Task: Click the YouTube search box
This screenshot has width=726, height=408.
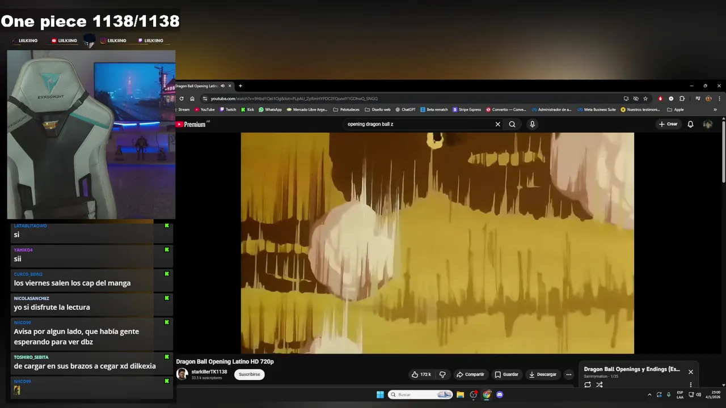Action: [x=419, y=124]
